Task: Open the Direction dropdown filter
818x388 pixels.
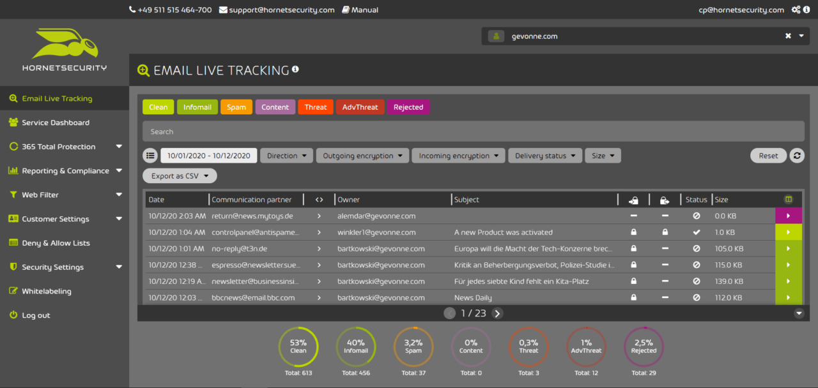Action: (x=286, y=156)
